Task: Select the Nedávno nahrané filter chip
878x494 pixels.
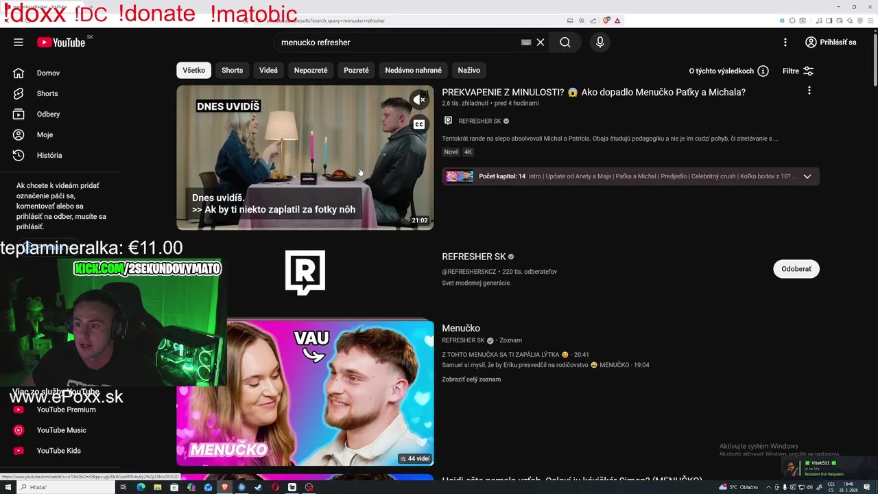Action: pos(413,70)
